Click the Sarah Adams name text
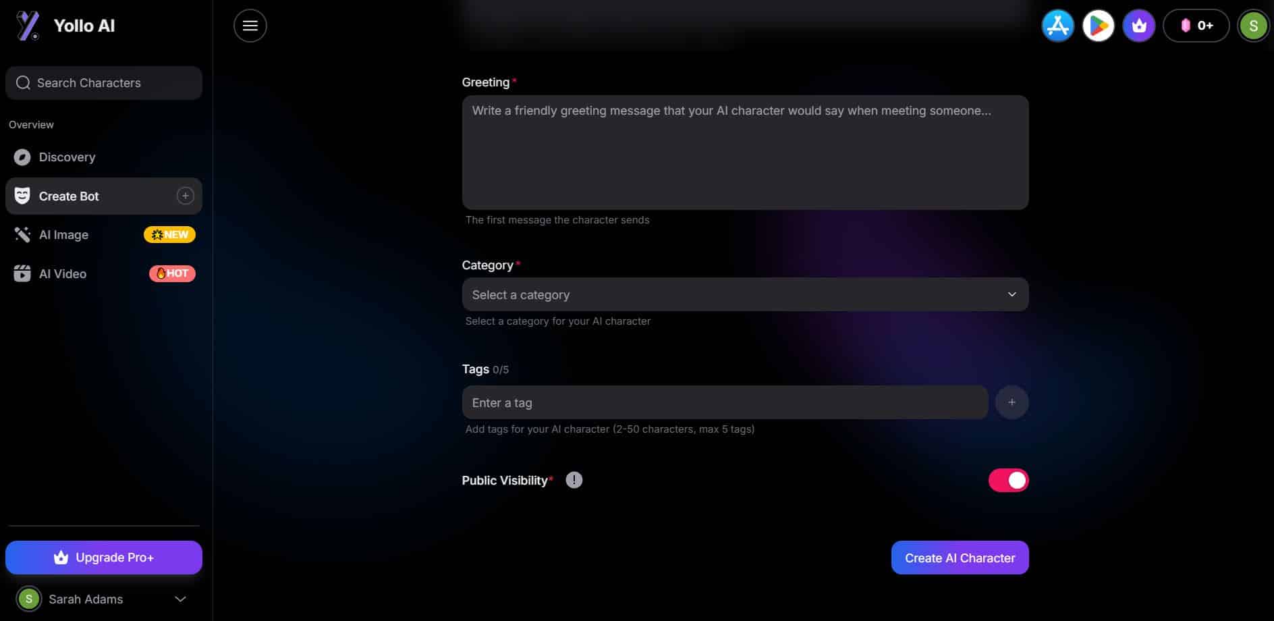The image size is (1274, 621). [86, 599]
